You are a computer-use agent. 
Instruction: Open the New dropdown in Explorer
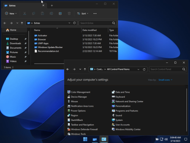point(11,13)
